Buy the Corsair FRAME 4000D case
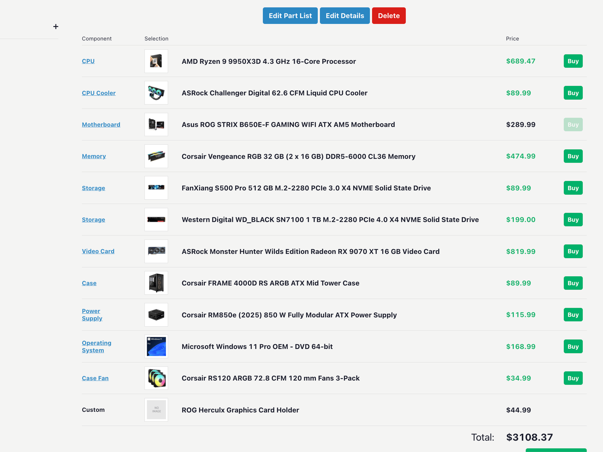 click(x=573, y=283)
